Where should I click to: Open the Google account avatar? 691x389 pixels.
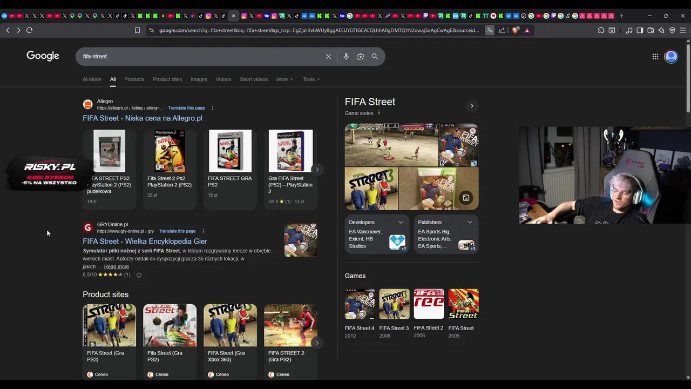671,56
